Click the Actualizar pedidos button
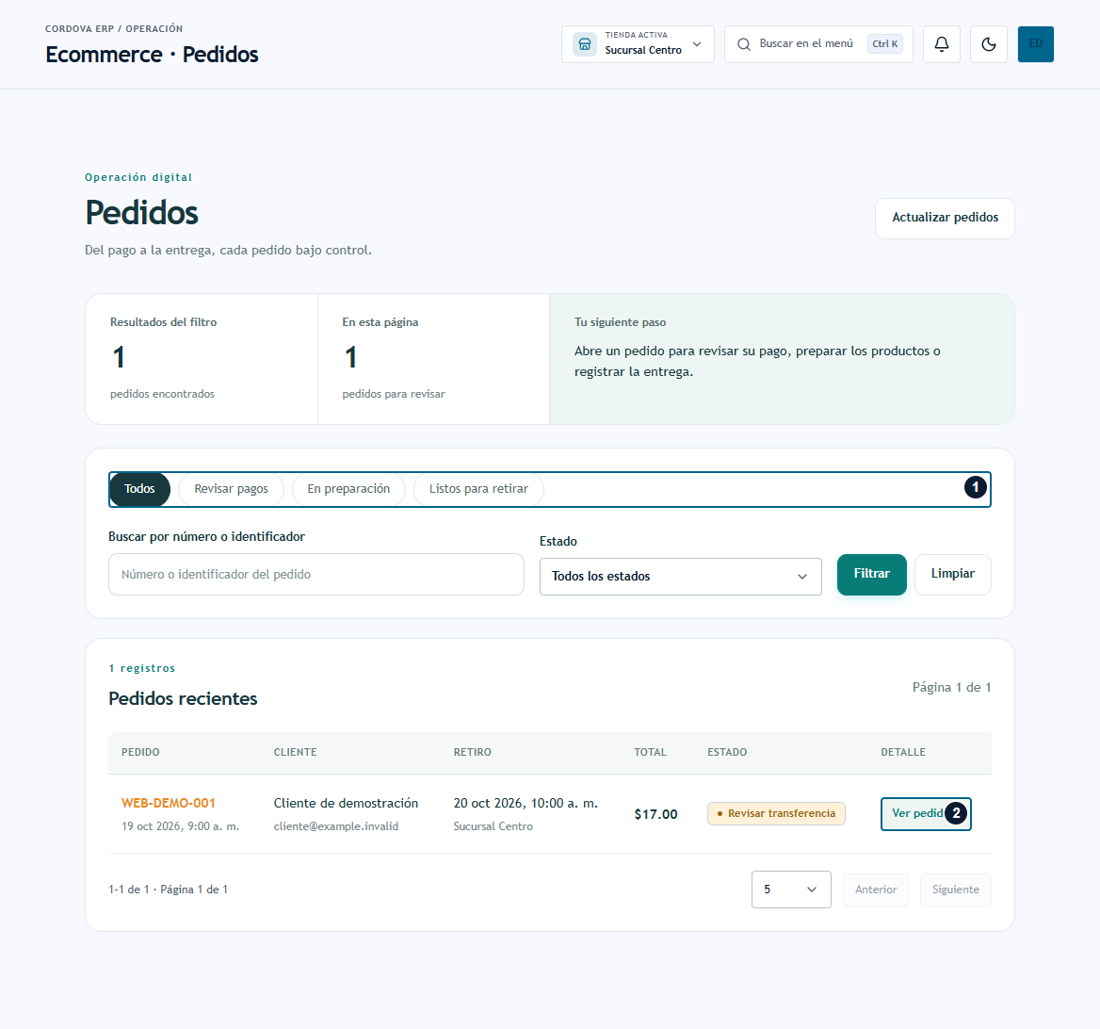This screenshot has width=1100, height=1029. 945,219
